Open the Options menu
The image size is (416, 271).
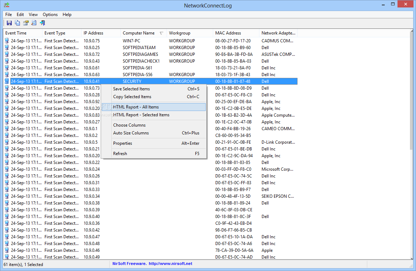(50, 15)
